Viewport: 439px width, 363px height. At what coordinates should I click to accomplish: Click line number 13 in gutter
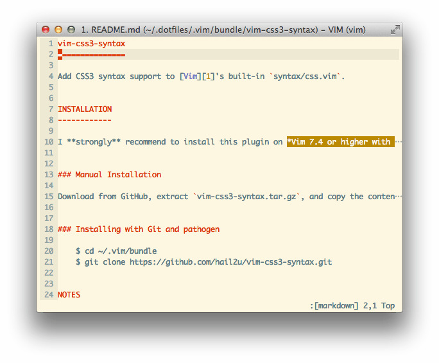pyautogui.click(x=49, y=175)
